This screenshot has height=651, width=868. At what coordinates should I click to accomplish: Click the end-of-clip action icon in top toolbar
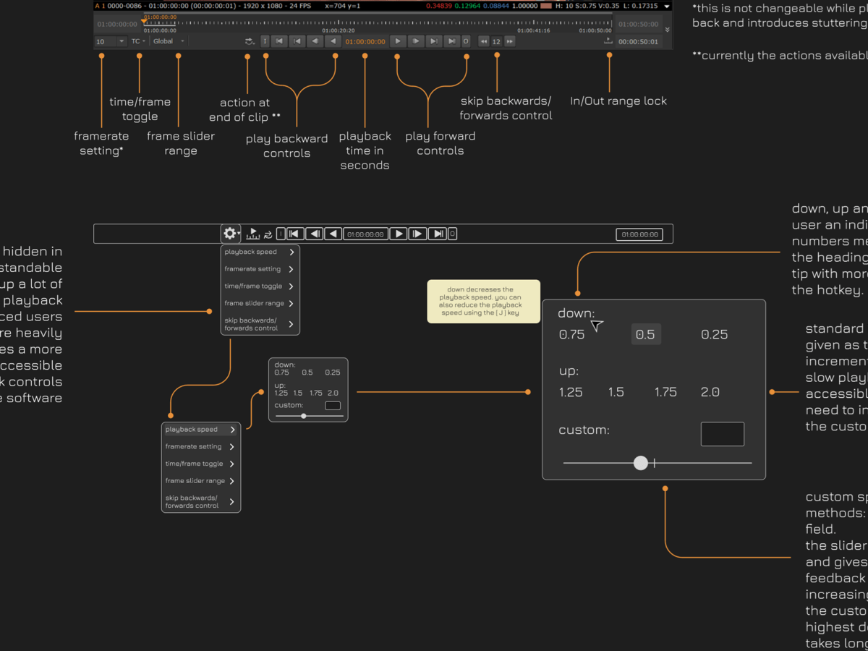point(250,41)
